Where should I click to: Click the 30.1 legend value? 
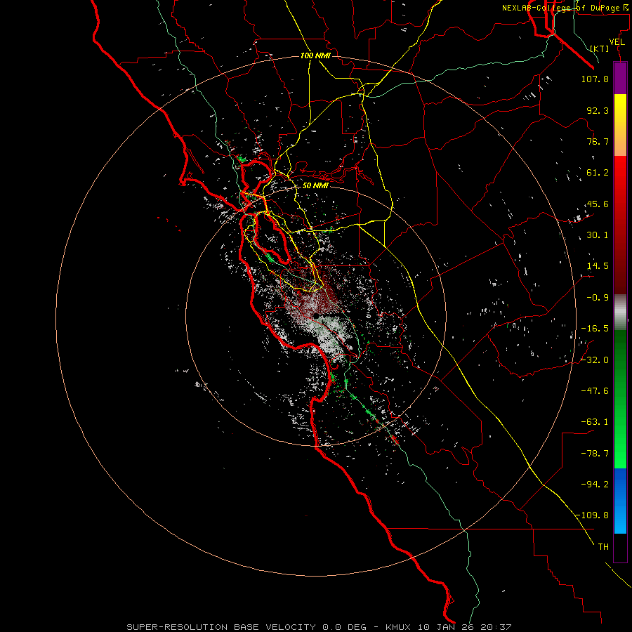pyautogui.click(x=598, y=235)
